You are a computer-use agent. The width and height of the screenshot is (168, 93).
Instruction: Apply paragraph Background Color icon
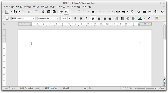tap(157, 18)
